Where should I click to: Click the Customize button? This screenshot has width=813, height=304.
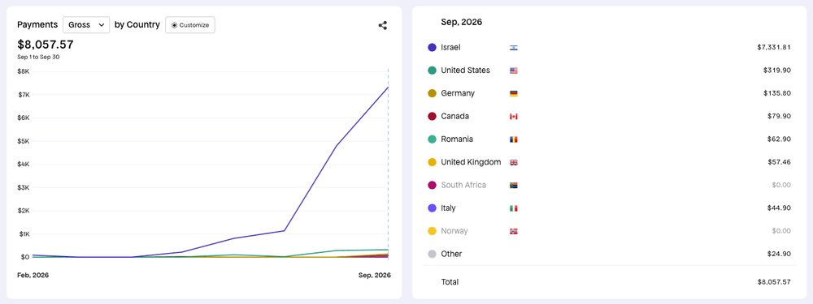pos(190,25)
